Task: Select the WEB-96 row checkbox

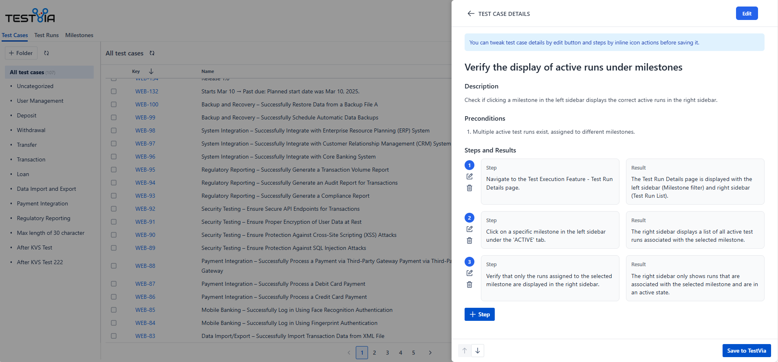Action: click(x=114, y=157)
